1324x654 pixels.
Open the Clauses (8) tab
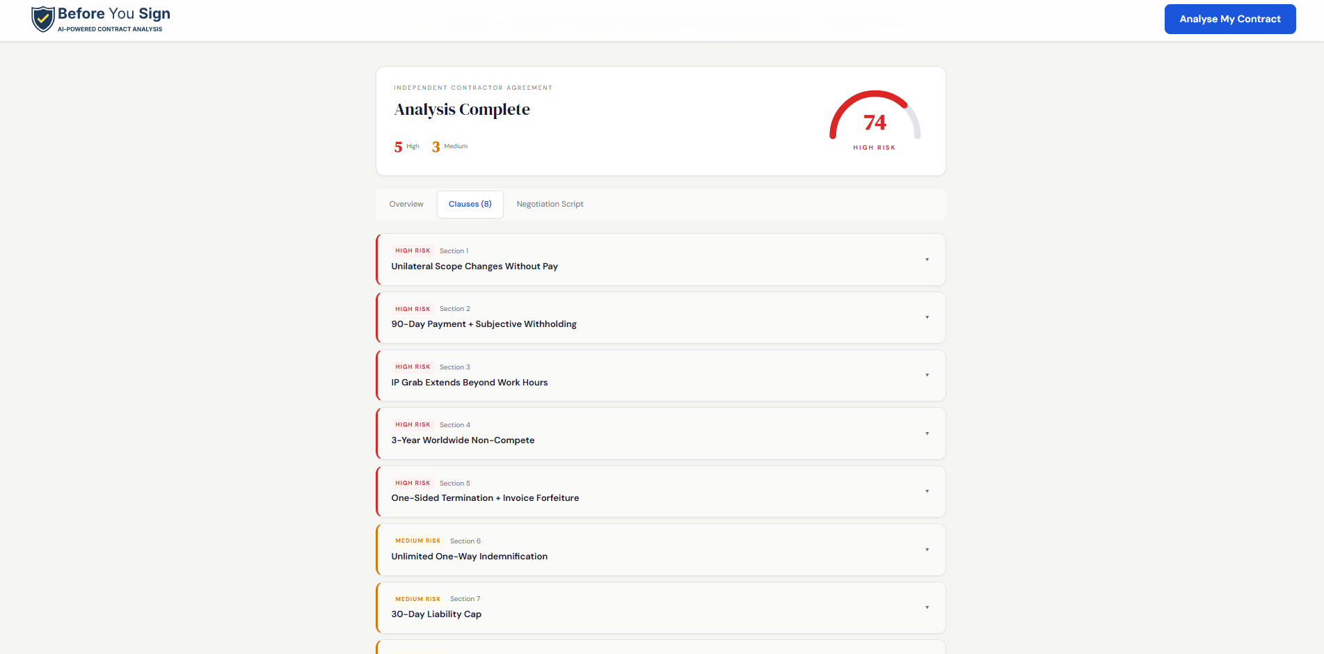click(x=470, y=204)
